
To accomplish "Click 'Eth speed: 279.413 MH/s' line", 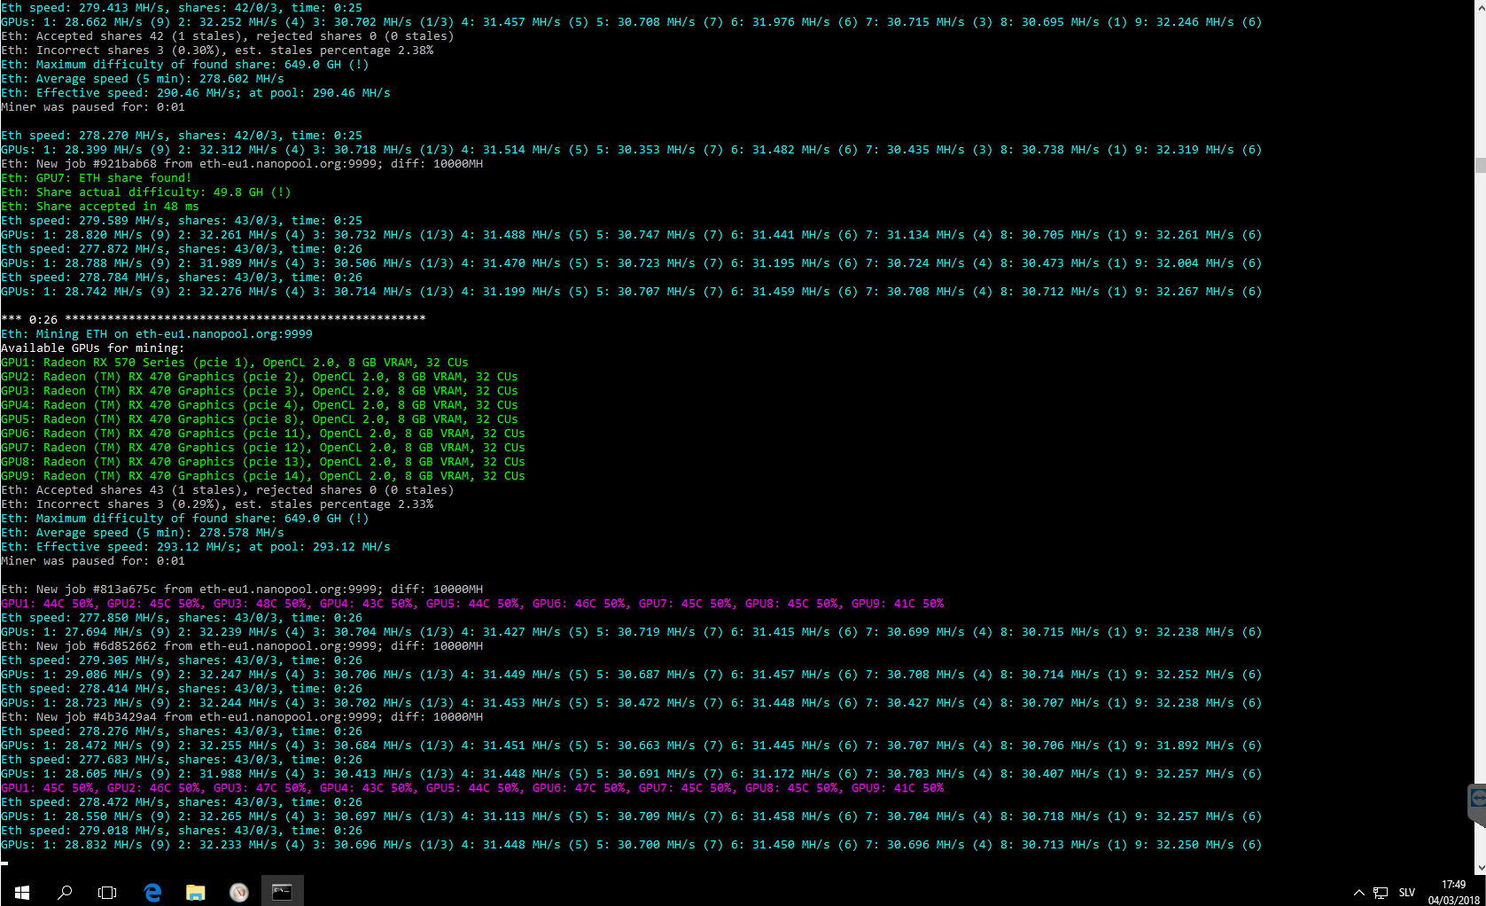I will [x=182, y=8].
